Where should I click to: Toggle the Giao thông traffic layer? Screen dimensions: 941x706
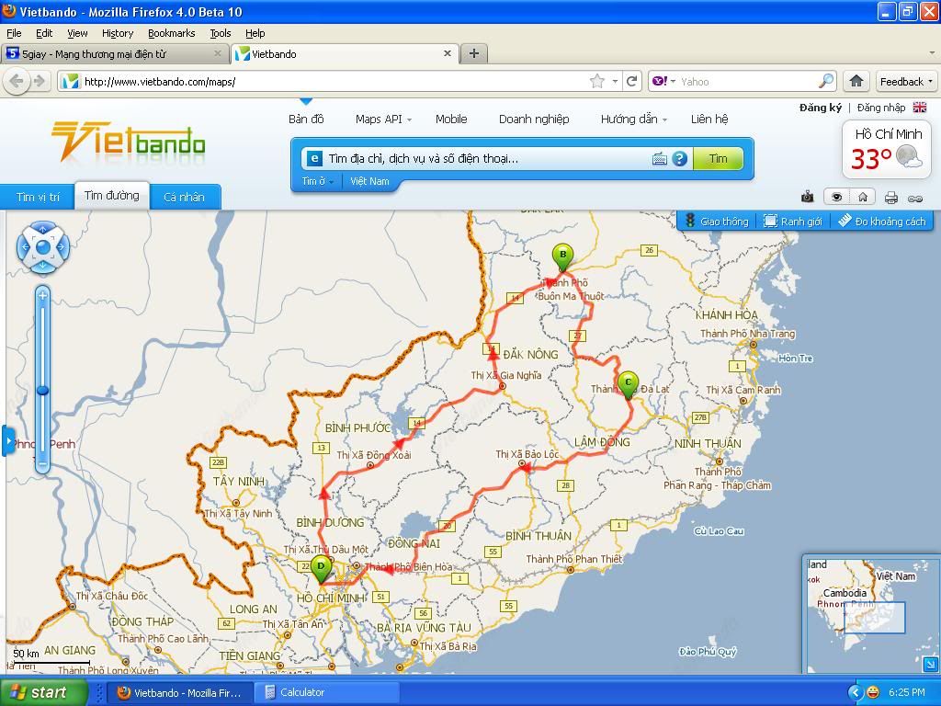coord(716,222)
